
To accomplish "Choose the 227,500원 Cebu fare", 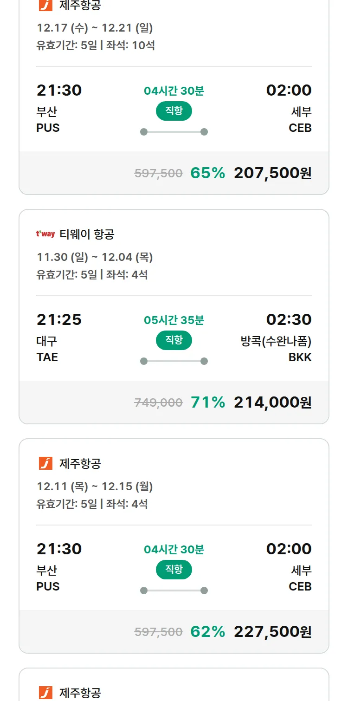I will point(272,632).
